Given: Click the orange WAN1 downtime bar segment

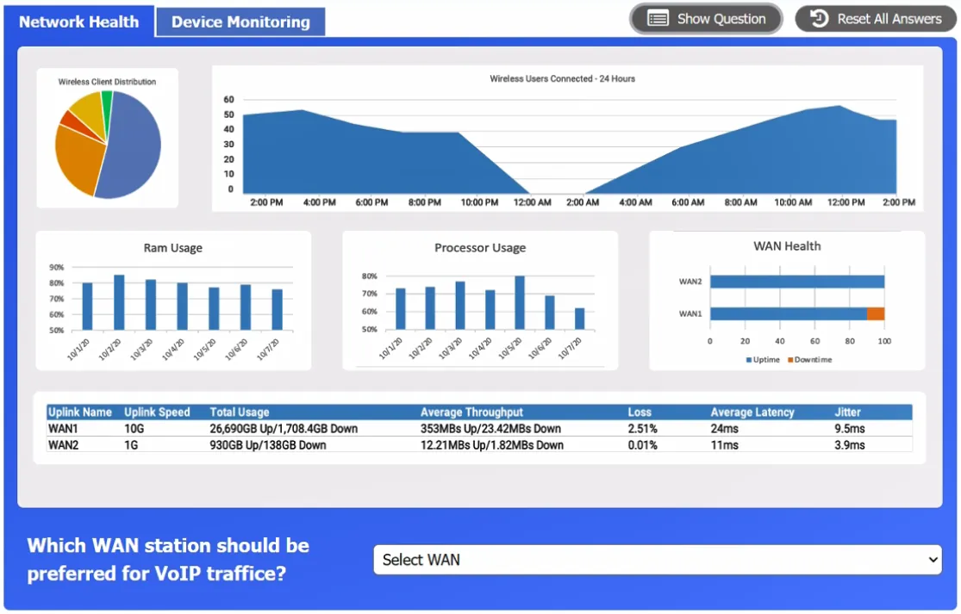Looking at the screenshot, I should pos(875,314).
